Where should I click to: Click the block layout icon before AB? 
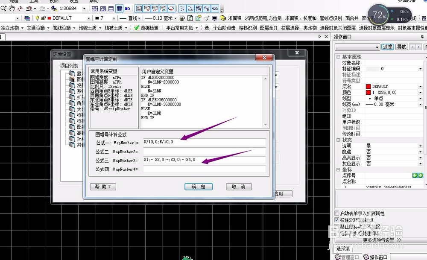199,9
